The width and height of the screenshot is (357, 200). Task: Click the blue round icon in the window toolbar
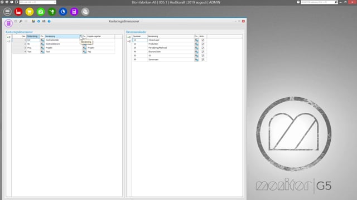tap(38, 21)
